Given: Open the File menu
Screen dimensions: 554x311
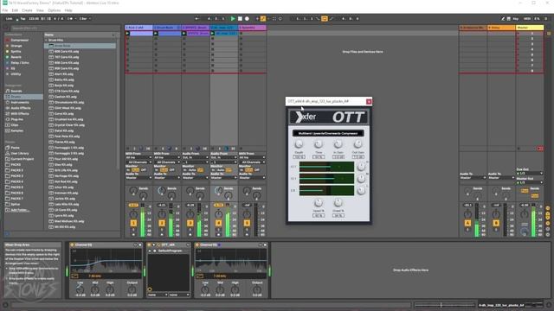Looking at the screenshot, I should tap(5, 10).
